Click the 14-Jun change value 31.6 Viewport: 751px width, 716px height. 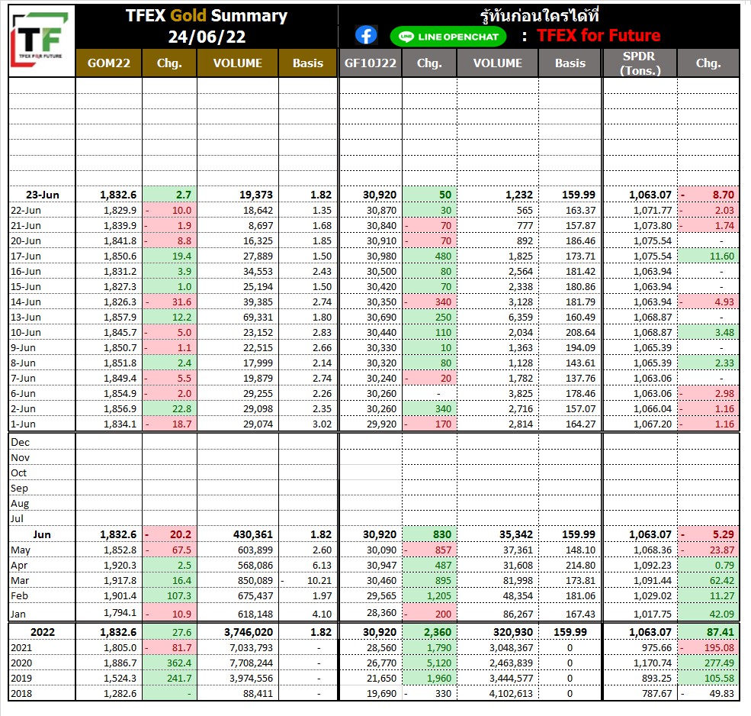click(x=181, y=302)
